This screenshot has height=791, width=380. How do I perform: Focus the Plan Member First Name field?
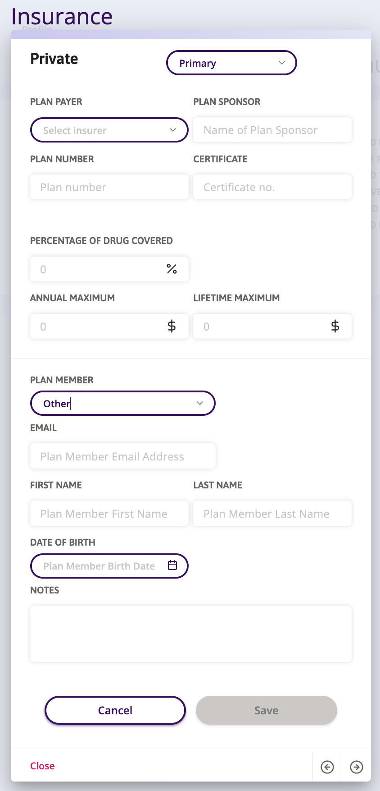pos(109,514)
